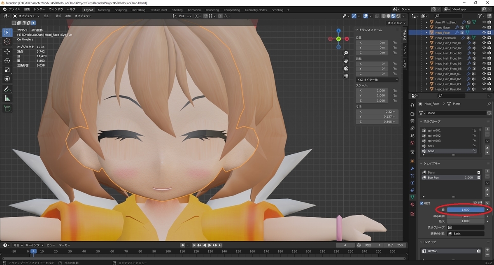This screenshot has height=265, width=494.
Task: Click the 最大 range value field
Action: (x=466, y=221)
